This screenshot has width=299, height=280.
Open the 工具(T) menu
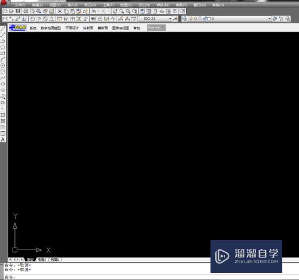(108, 5)
